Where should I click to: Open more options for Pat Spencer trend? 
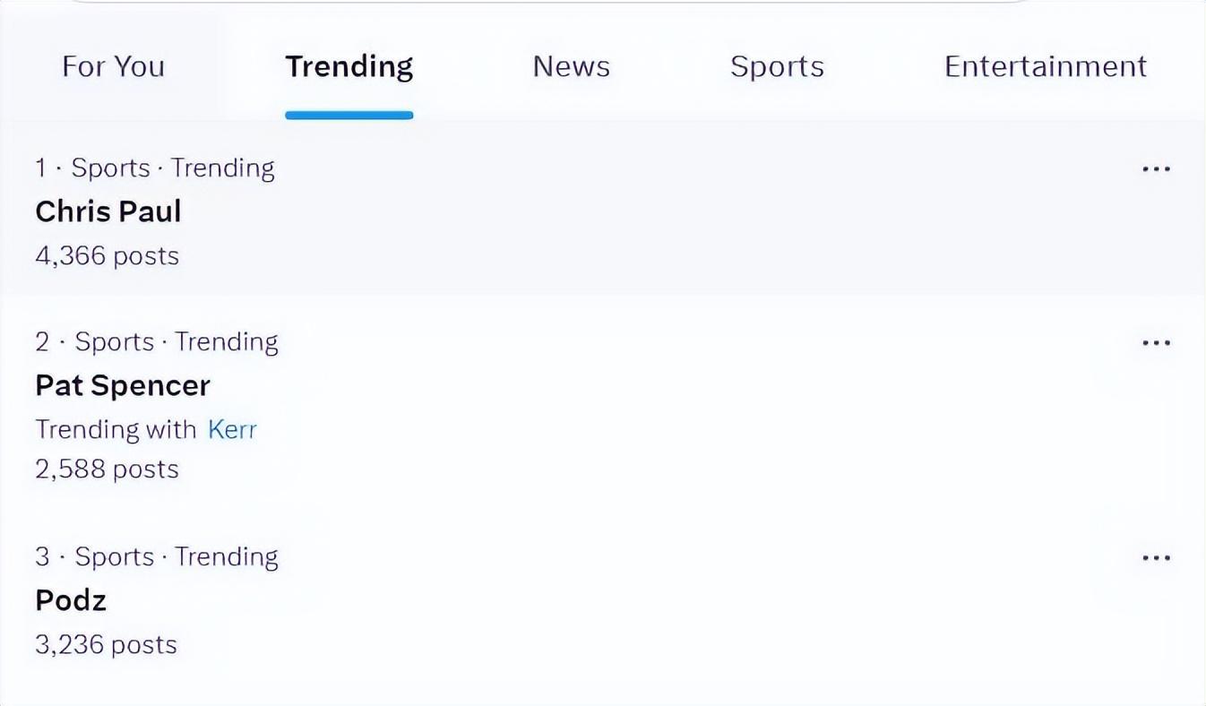tap(1156, 343)
